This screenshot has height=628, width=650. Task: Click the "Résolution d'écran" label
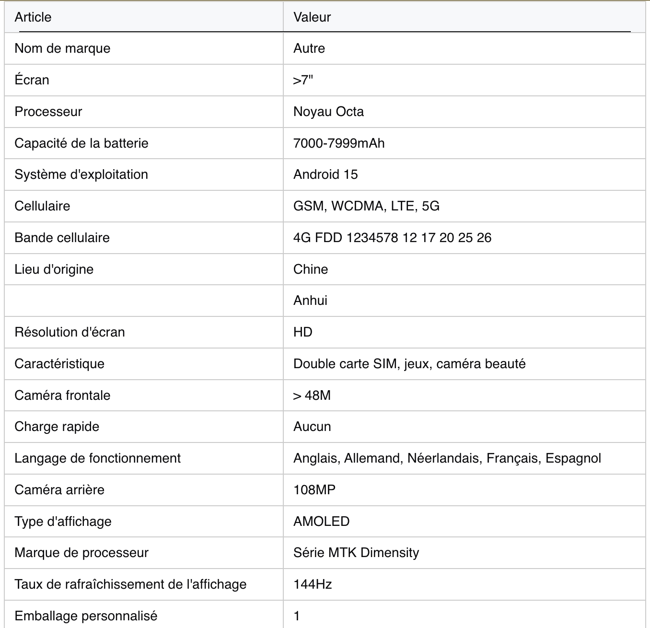click(x=70, y=332)
